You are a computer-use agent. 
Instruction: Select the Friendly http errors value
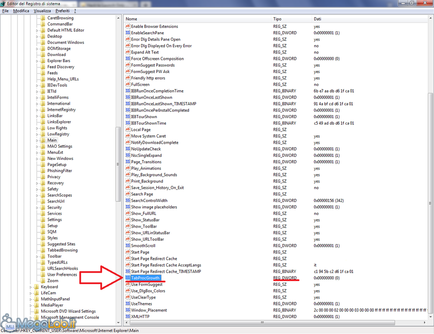tap(148, 78)
